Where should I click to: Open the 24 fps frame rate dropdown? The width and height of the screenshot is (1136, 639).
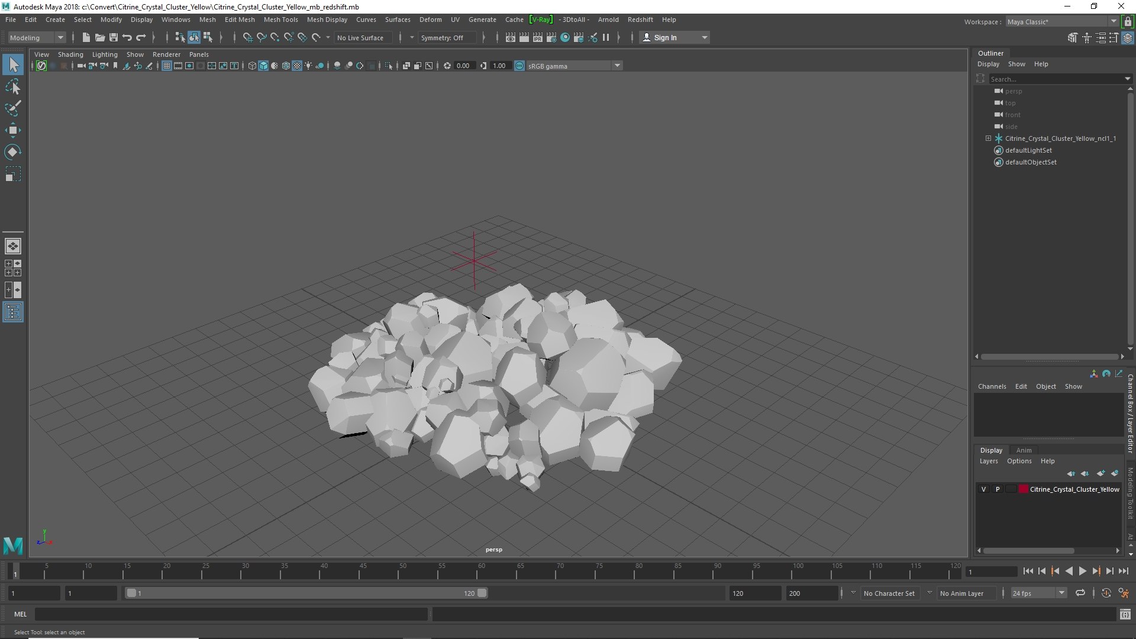coord(1038,593)
